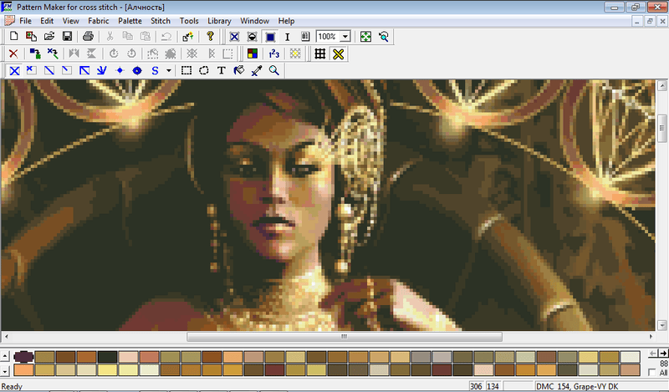
Task: Pick the Text tool
Action: 221,71
